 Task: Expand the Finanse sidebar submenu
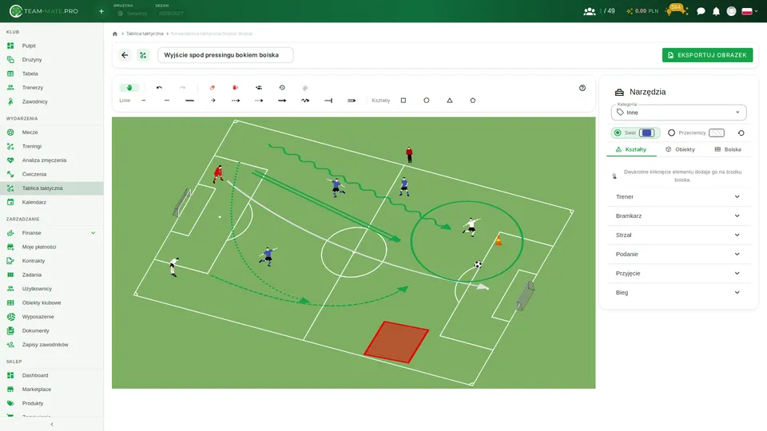93,233
